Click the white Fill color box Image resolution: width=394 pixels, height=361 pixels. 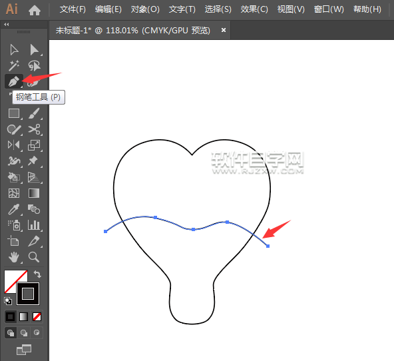(x=15, y=282)
